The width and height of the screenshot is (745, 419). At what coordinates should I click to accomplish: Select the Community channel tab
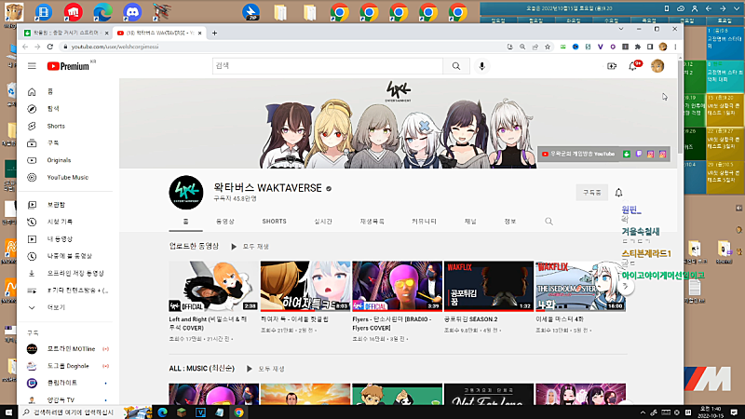click(x=424, y=222)
